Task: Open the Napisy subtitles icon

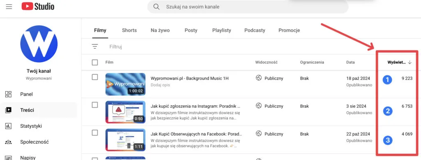Action: (8, 158)
